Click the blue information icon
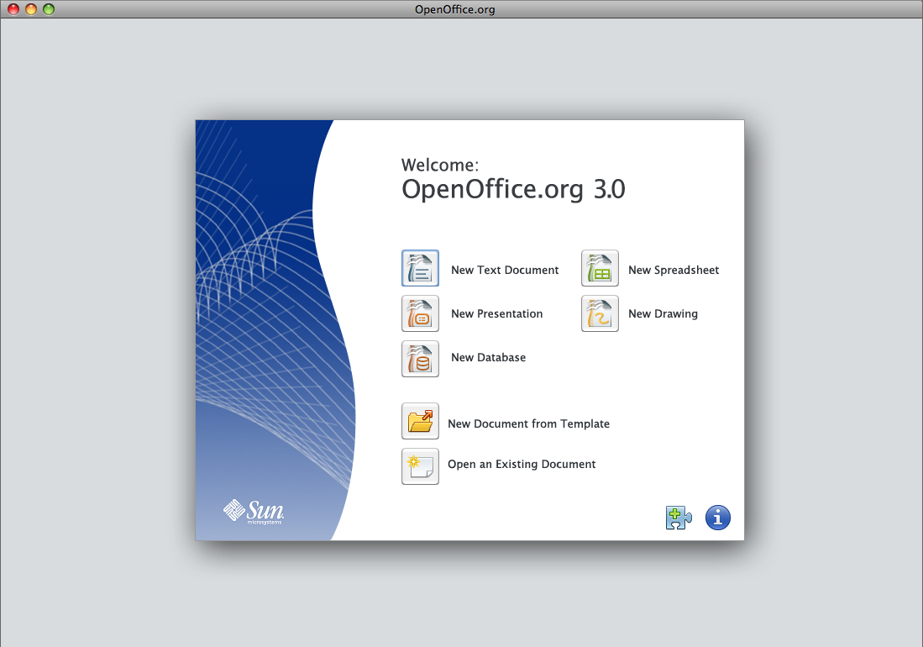This screenshot has height=647, width=923. (717, 518)
